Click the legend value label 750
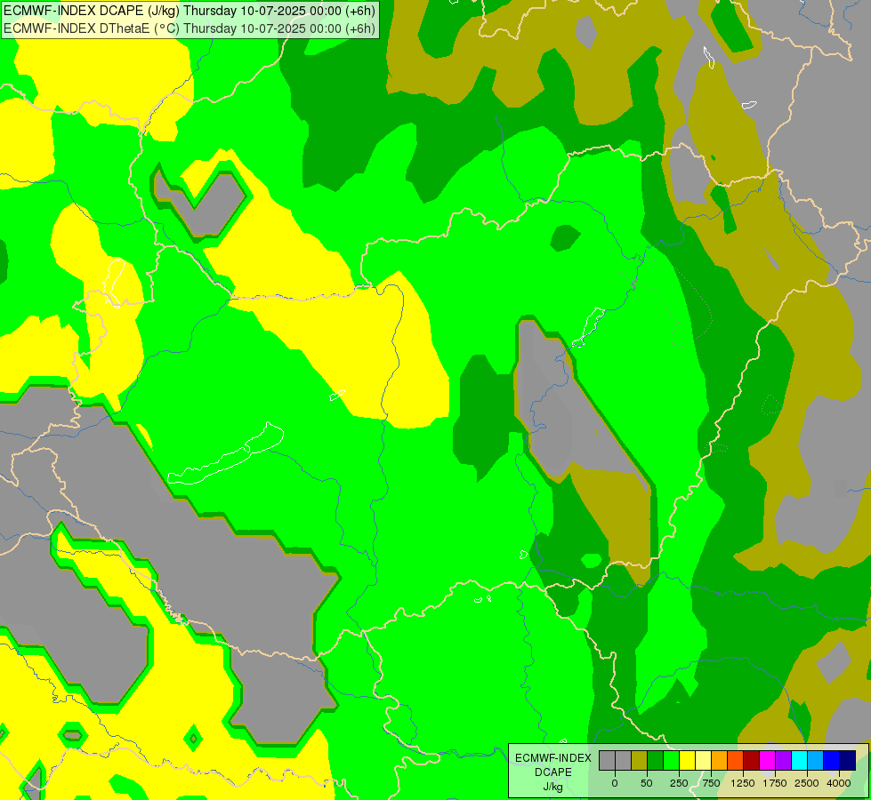Image resolution: width=871 pixels, height=800 pixels. pyautogui.click(x=711, y=783)
